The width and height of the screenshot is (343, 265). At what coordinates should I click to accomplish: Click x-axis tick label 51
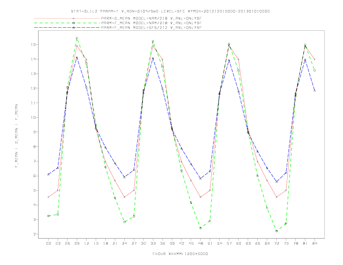(210, 243)
